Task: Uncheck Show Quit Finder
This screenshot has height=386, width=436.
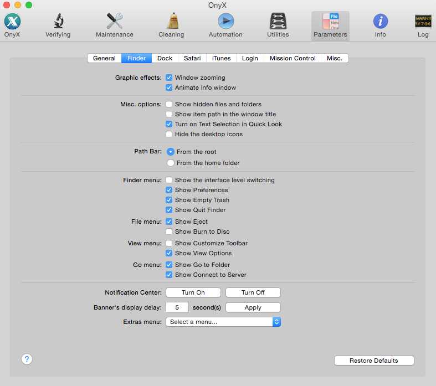Action: (169, 210)
